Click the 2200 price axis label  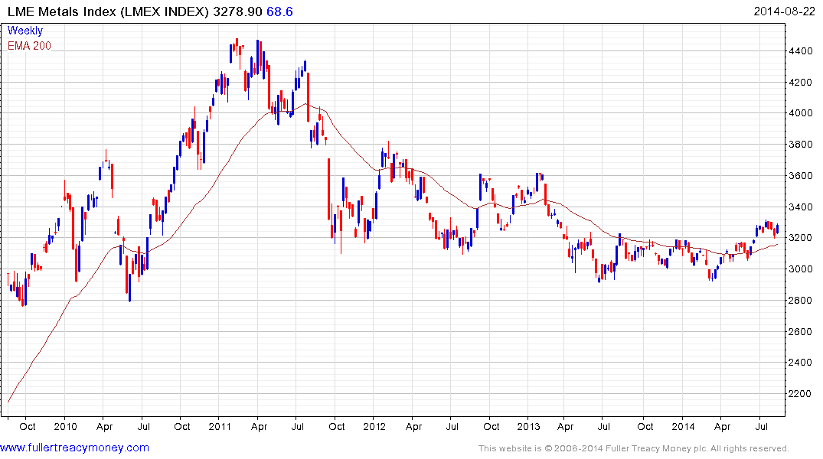(x=801, y=394)
